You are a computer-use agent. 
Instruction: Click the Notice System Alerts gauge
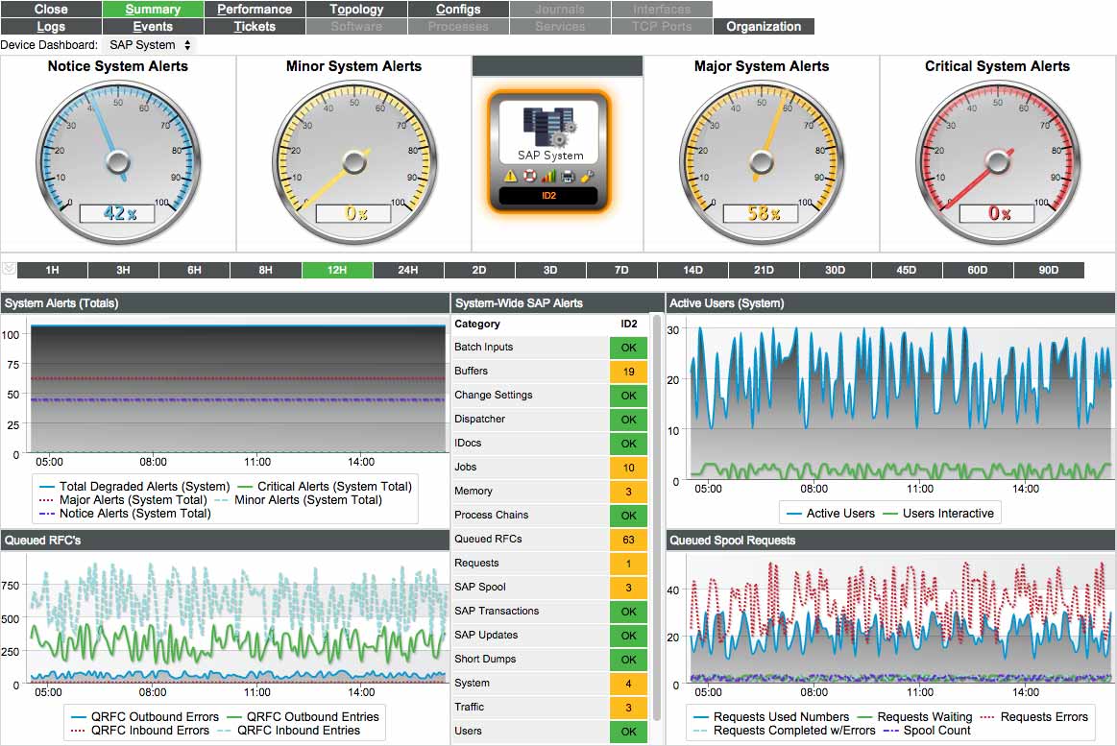[117, 162]
